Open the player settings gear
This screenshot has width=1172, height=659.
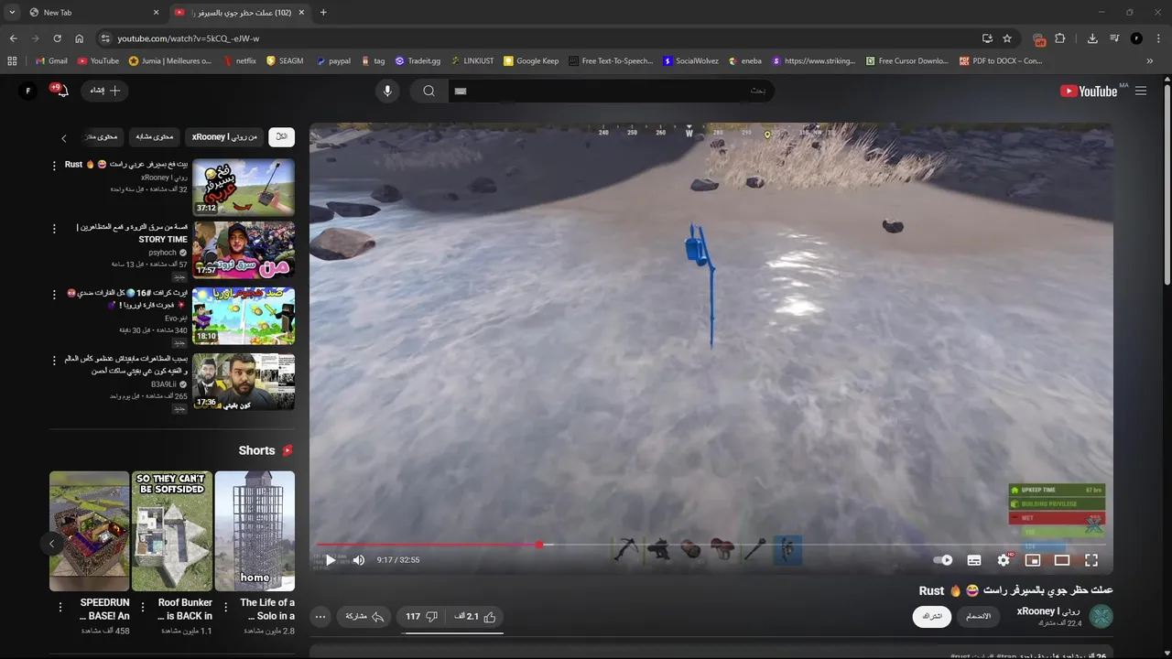1004,560
